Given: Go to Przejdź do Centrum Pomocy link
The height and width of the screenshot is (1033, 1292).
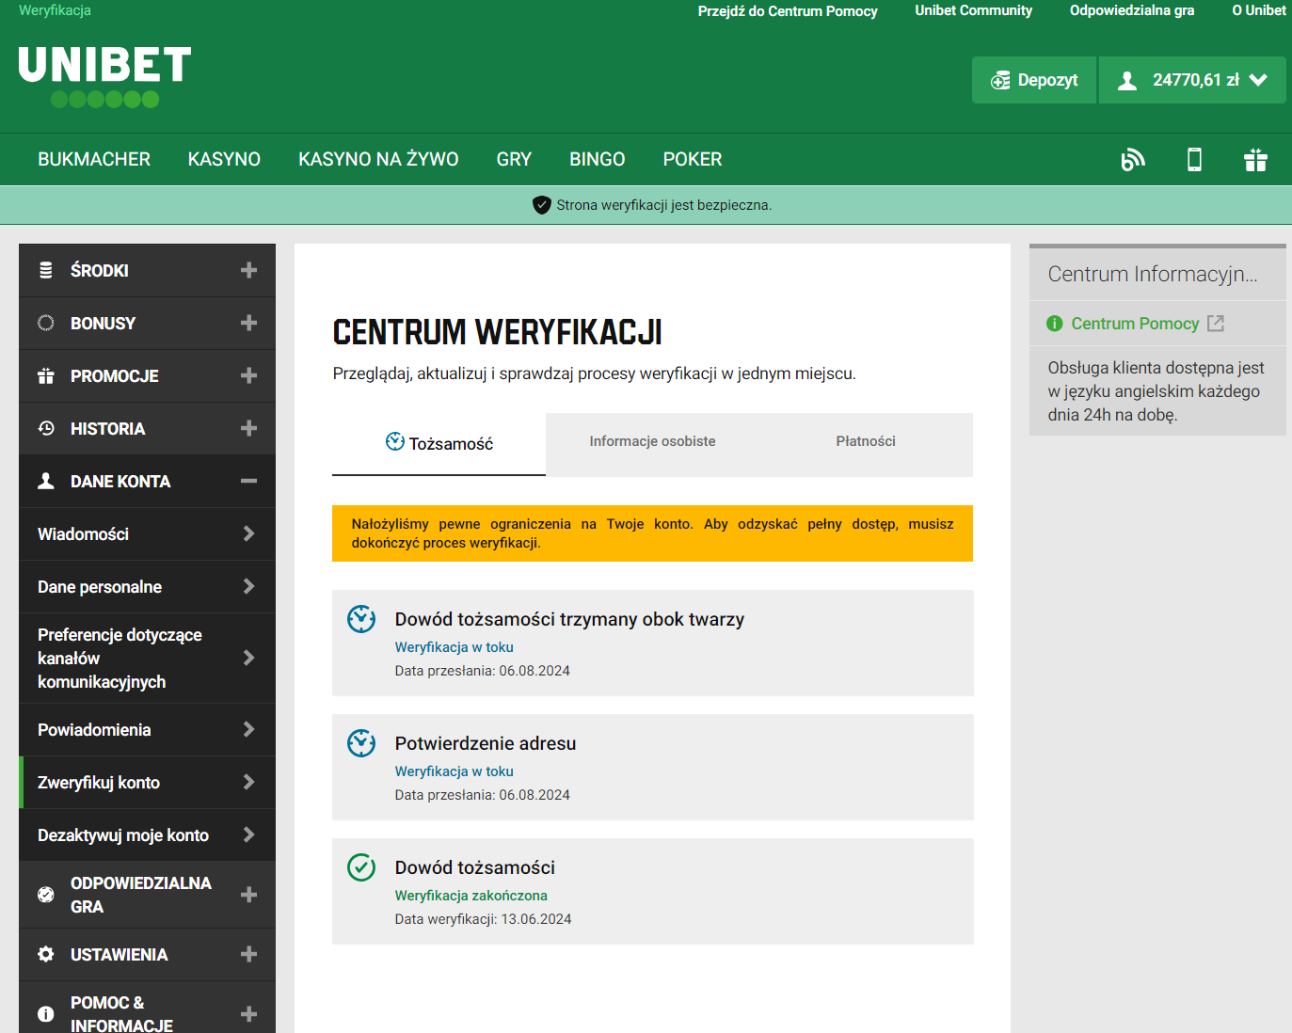Looking at the screenshot, I should [788, 11].
